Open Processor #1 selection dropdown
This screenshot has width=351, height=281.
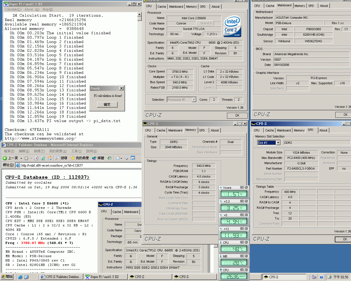(x=194, y=100)
